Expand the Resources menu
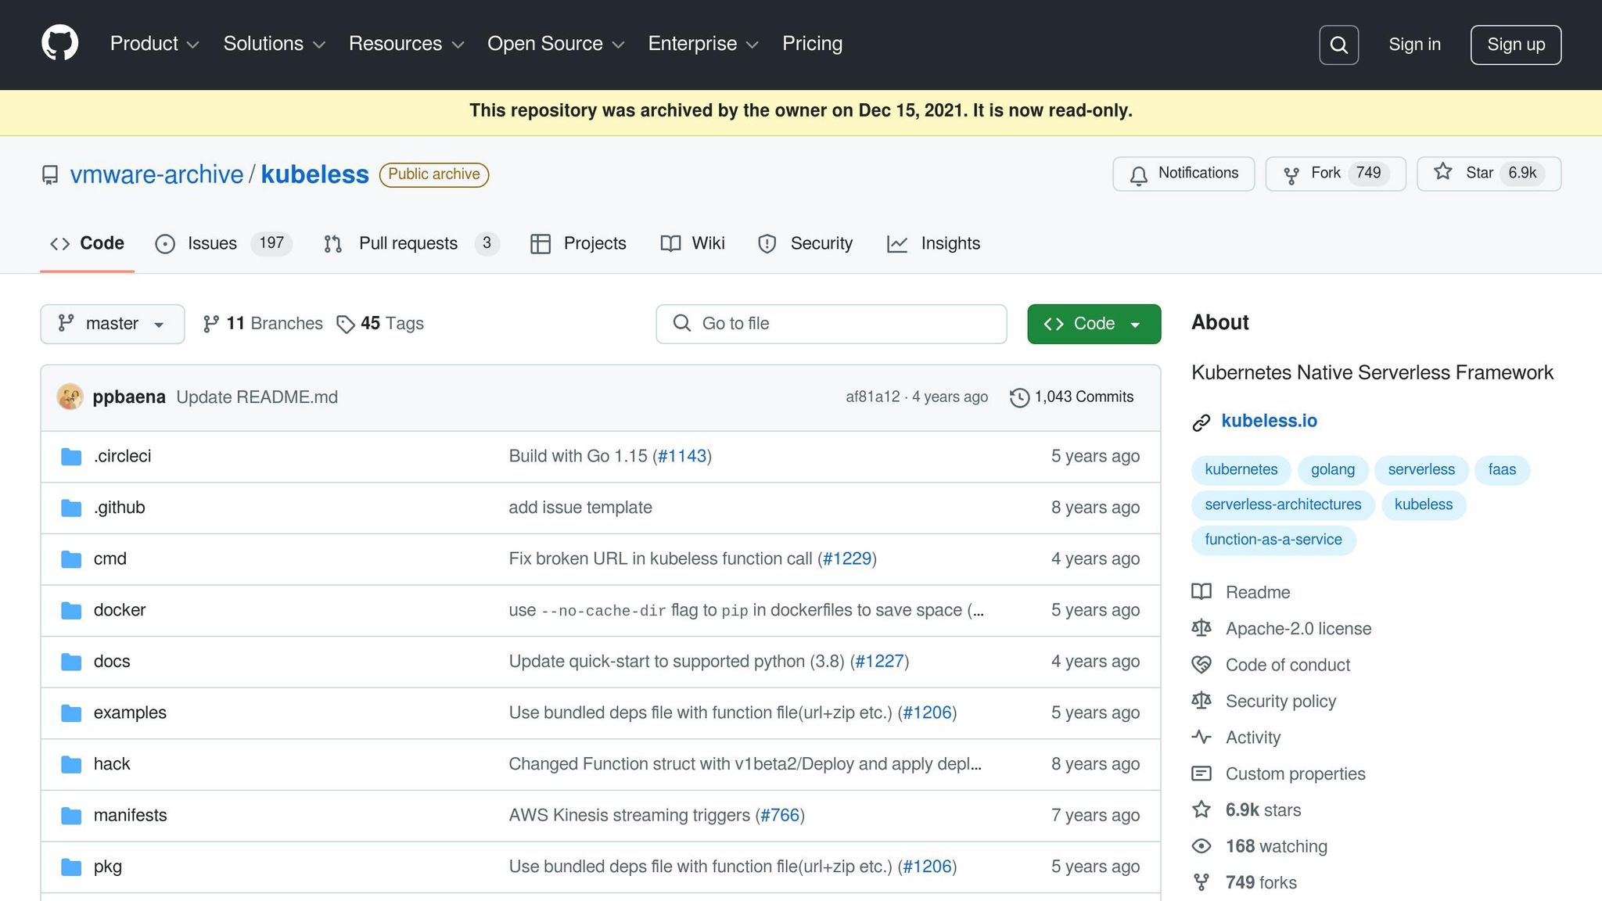The width and height of the screenshot is (1602, 901). pos(407,44)
